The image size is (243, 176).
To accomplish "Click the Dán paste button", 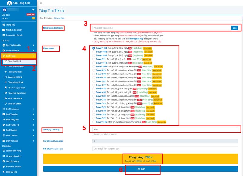I will click(x=234, y=28).
